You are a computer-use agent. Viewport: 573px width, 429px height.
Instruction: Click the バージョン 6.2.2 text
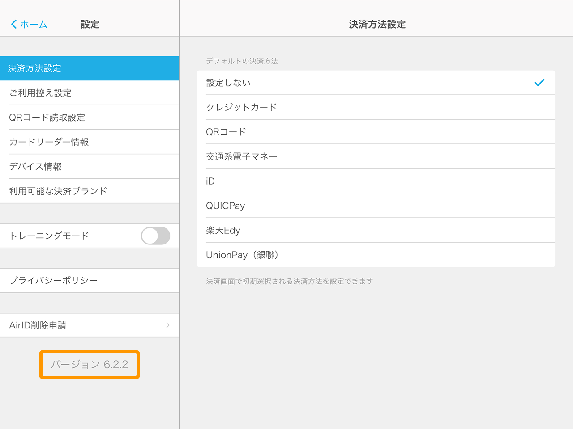point(90,365)
